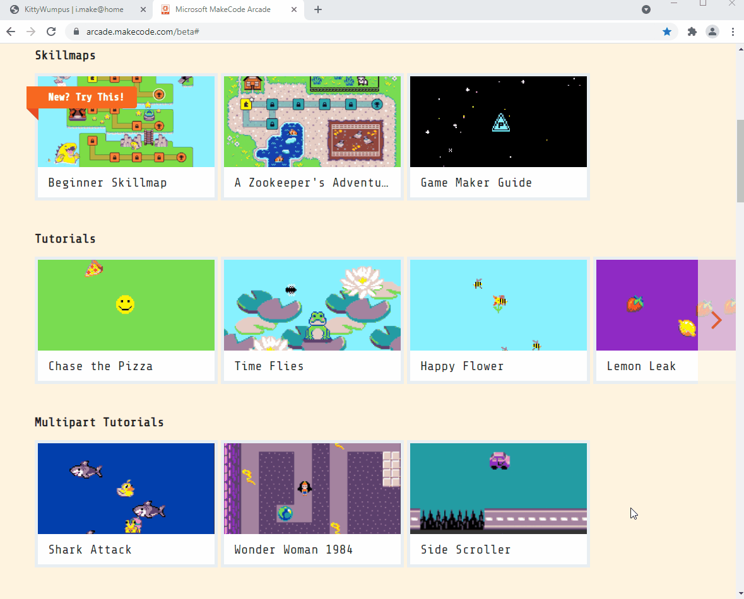Bookmark this page using the star
The image size is (744, 599).
click(x=667, y=31)
